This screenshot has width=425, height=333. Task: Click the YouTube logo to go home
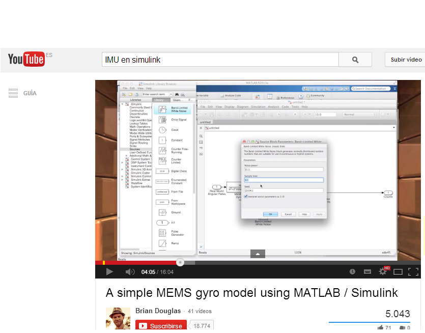[26, 60]
